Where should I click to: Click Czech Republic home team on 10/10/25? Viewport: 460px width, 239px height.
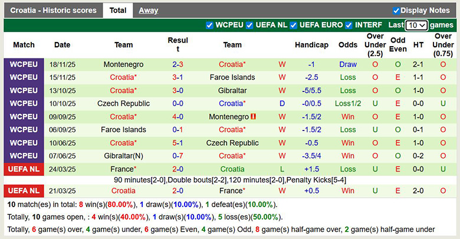[123, 104]
